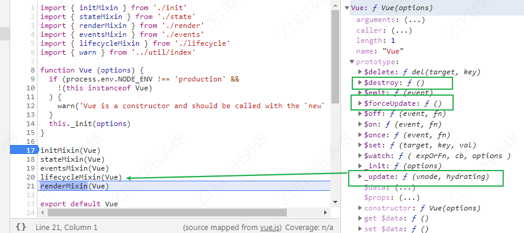Click the pretty print braces icon

[x=21, y=227]
